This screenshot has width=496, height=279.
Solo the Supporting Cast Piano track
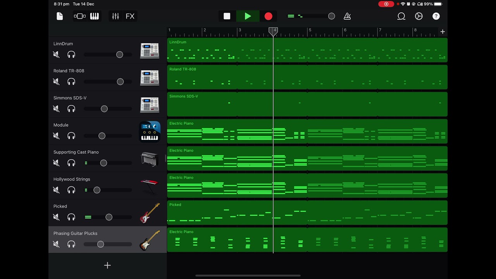tap(71, 163)
